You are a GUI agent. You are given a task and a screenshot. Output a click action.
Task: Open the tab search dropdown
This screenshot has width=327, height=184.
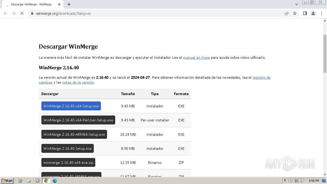click(297, 4)
